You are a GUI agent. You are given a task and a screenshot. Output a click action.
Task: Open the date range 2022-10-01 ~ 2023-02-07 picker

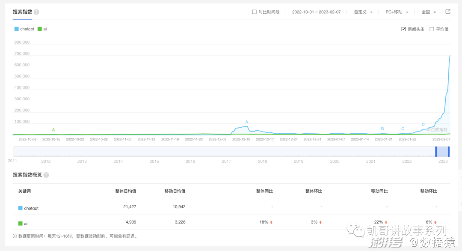point(316,12)
